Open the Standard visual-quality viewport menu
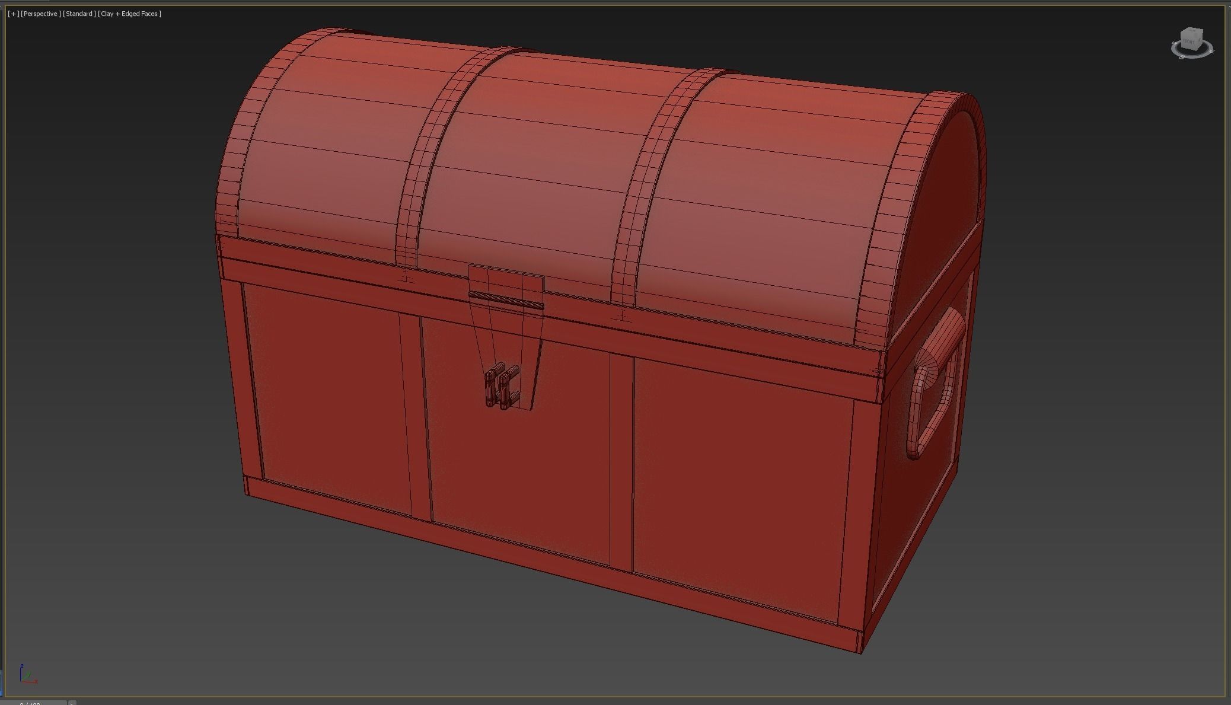Image resolution: width=1231 pixels, height=705 pixels. (79, 14)
